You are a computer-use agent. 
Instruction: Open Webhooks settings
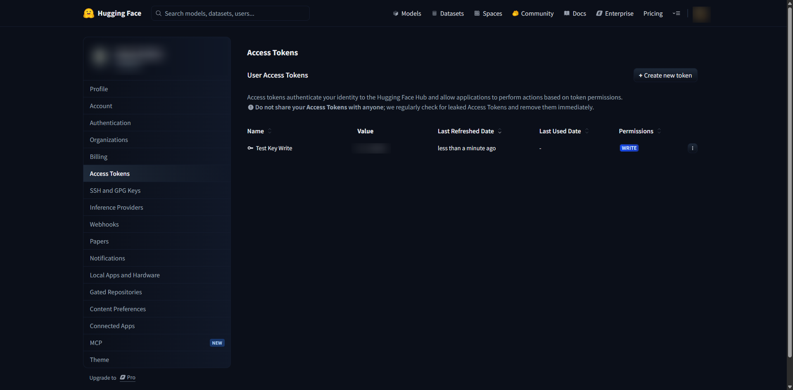click(157, 224)
